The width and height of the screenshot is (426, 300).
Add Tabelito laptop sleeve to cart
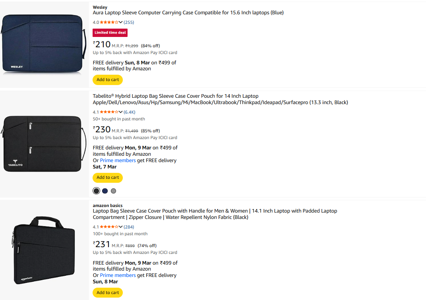pos(108,177)
